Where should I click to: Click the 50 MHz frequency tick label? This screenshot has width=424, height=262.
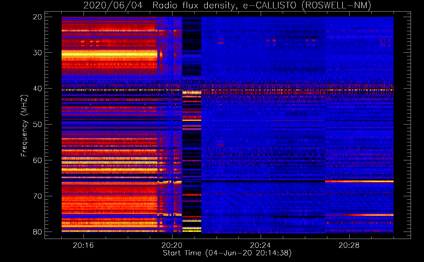[37, 124]
